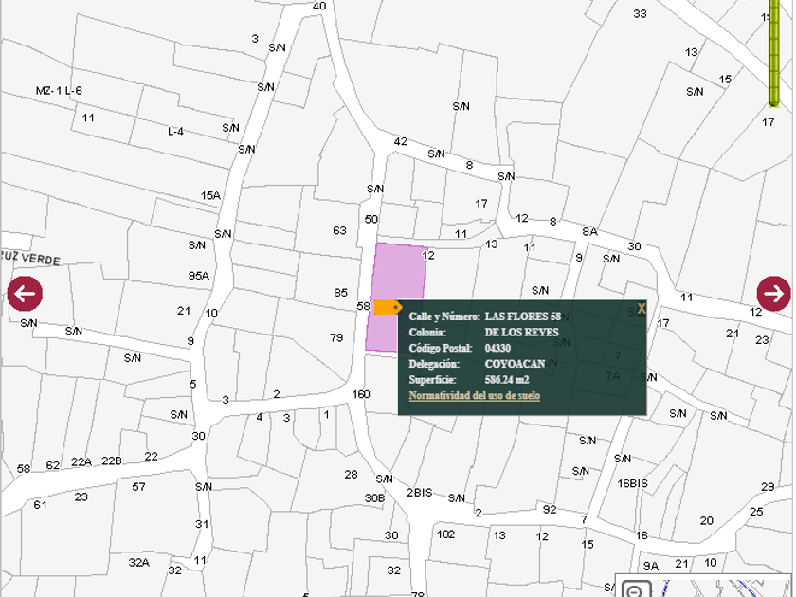Viewport: 796px width, 597px height.
Task: Click the parcel numbered 102
Action: point(445,534)
